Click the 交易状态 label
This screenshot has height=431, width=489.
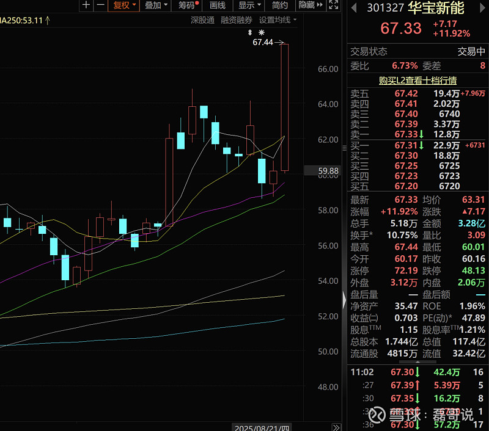369,51
